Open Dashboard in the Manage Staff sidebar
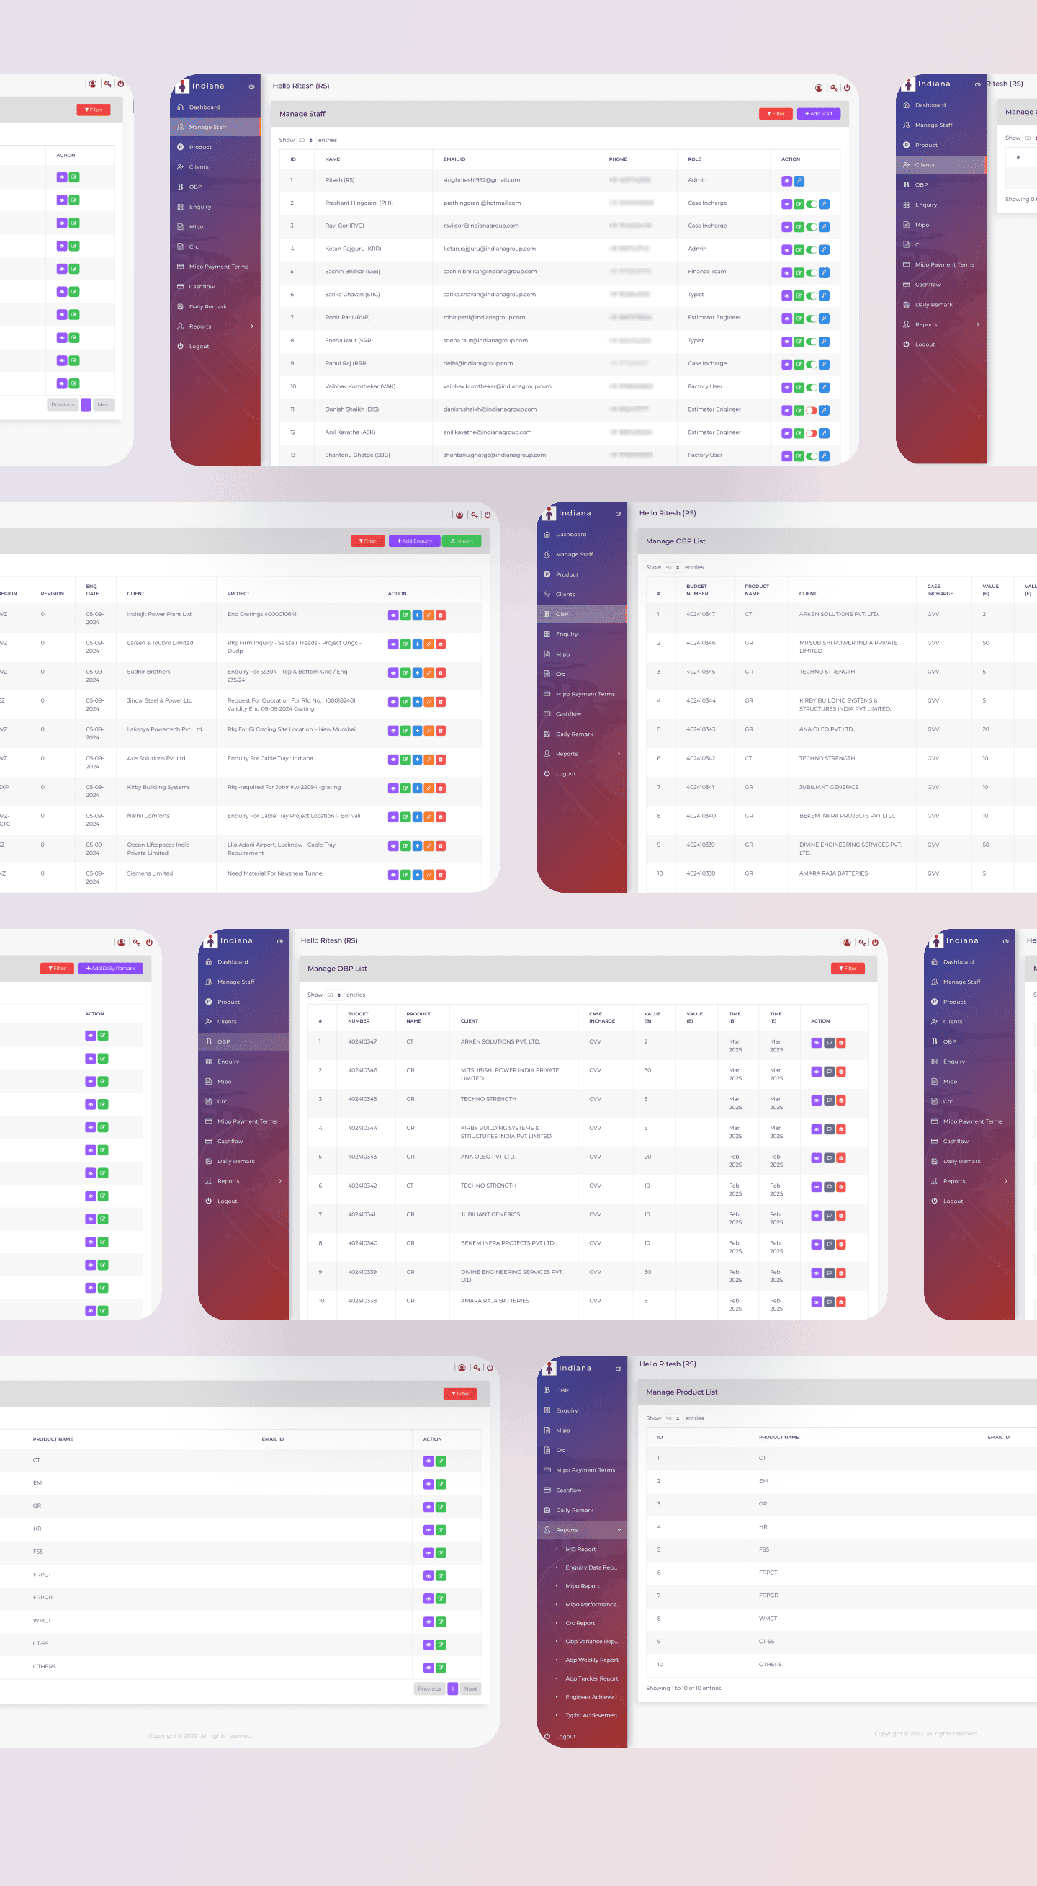The image size is (1037, 1886). pyautogui.click(x=215, y=107)
